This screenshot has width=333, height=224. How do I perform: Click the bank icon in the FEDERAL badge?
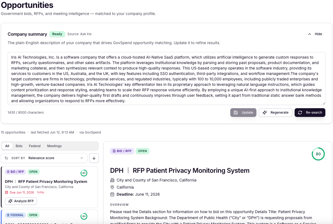point(8,215)
